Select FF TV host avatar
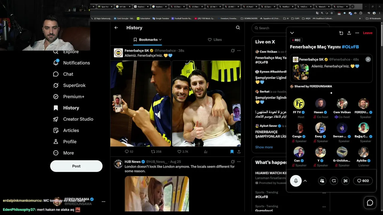383x215 pixels. [x=299, y=104]
